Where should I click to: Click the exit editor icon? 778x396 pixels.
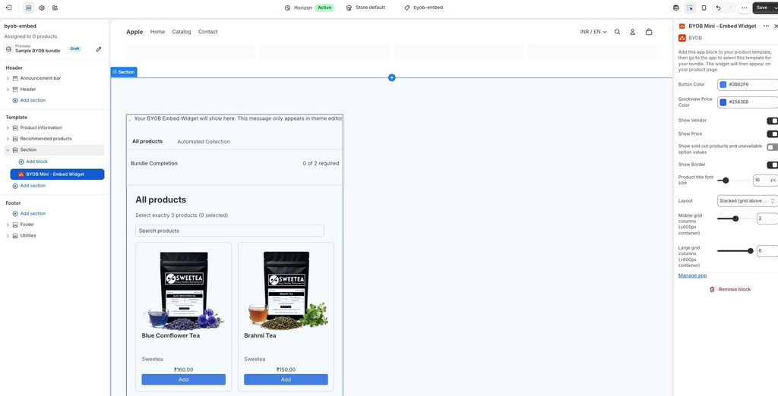tap(8, 8)
